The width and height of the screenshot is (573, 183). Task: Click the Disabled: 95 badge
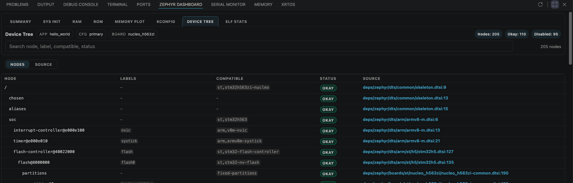(x=546, y=34)
